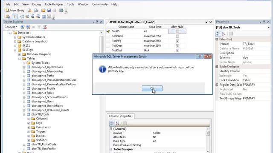Uncheck Allow Nulls for ToolMfg row
Viewport: 273px width, 153px height.
coord(177,41)
